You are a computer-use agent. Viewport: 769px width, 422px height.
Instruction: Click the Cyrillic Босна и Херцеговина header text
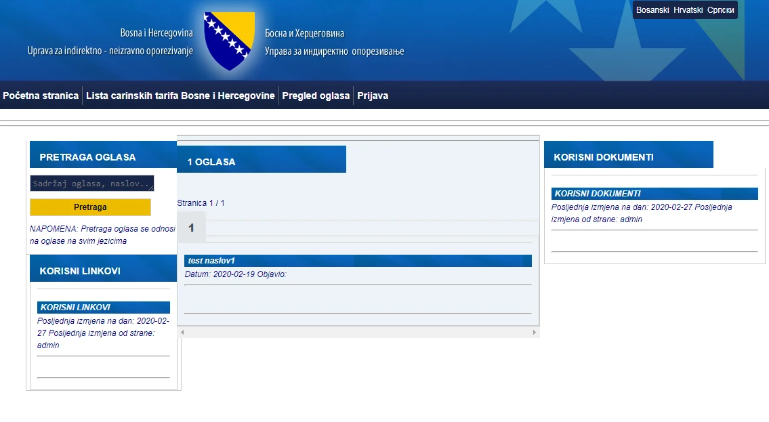pyautogui.click(x=305, y=33)
